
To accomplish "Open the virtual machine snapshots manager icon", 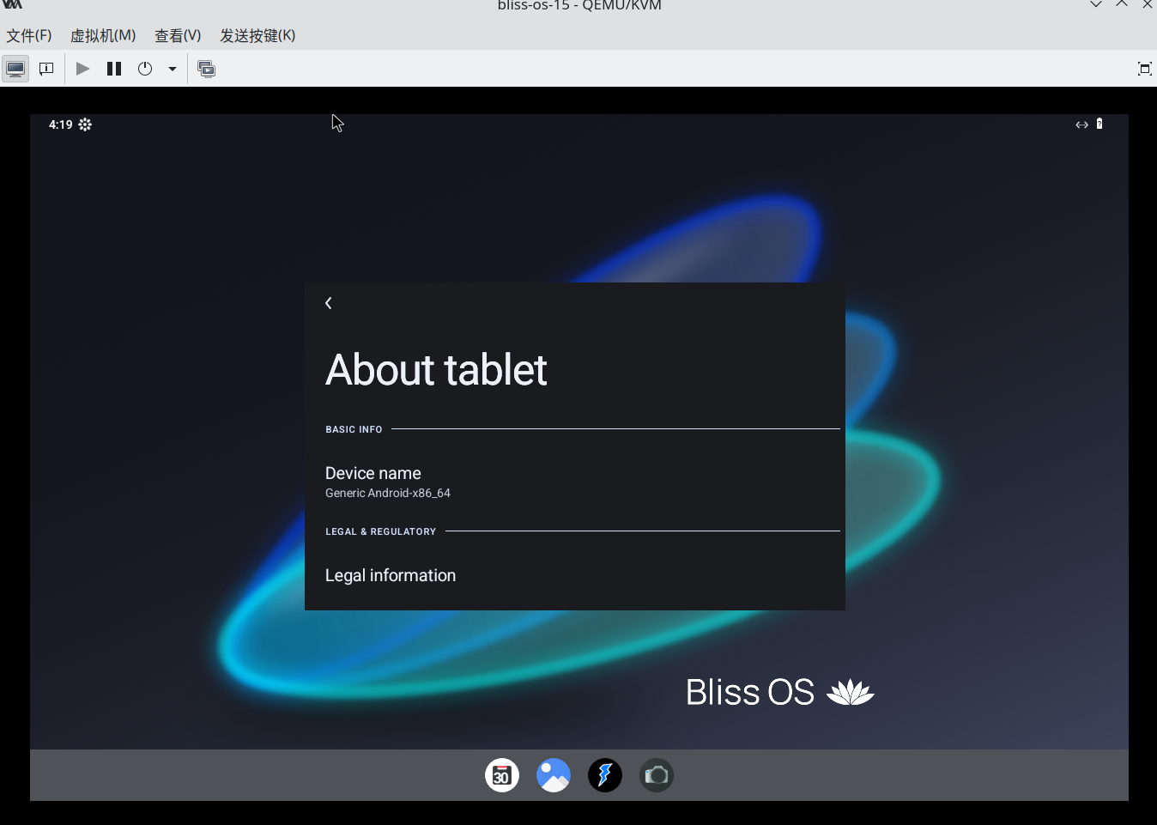I will pos(207,69).
